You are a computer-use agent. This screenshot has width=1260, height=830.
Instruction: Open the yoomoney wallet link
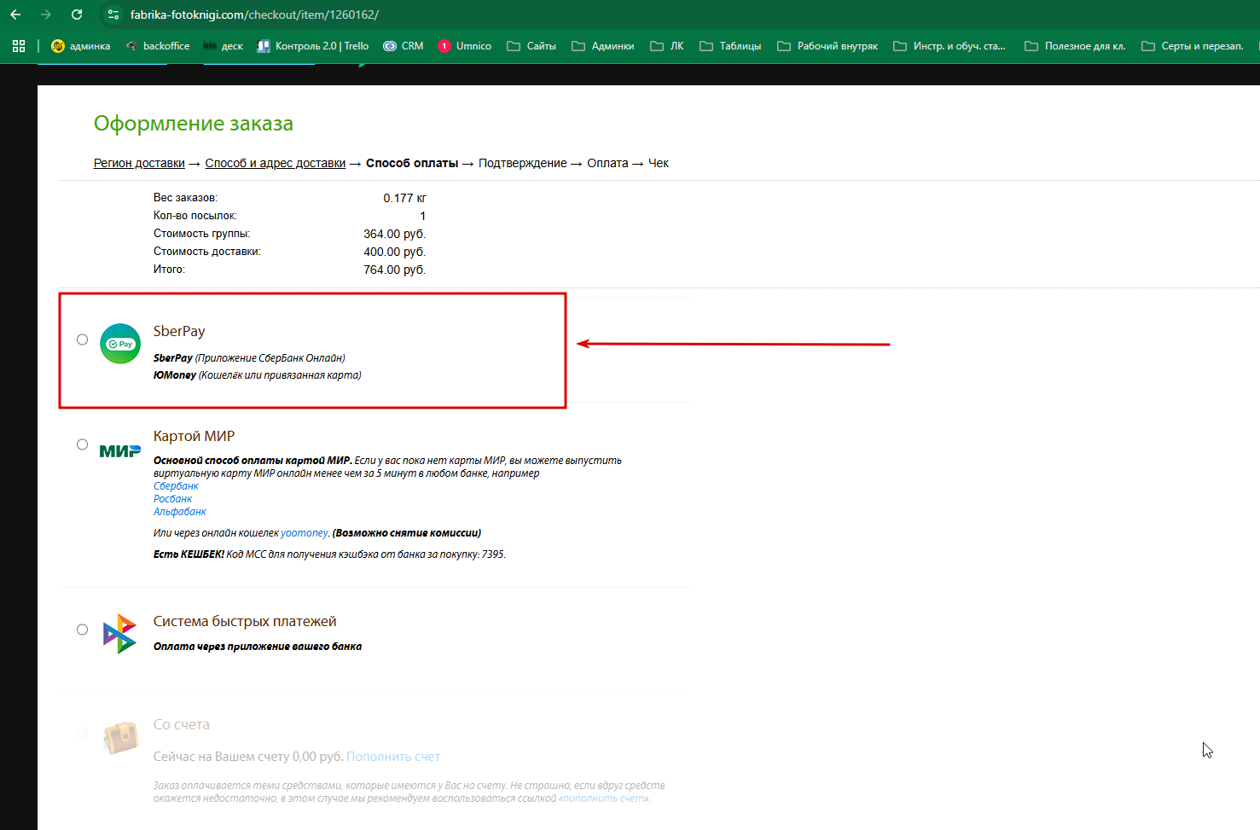point(305,533)
